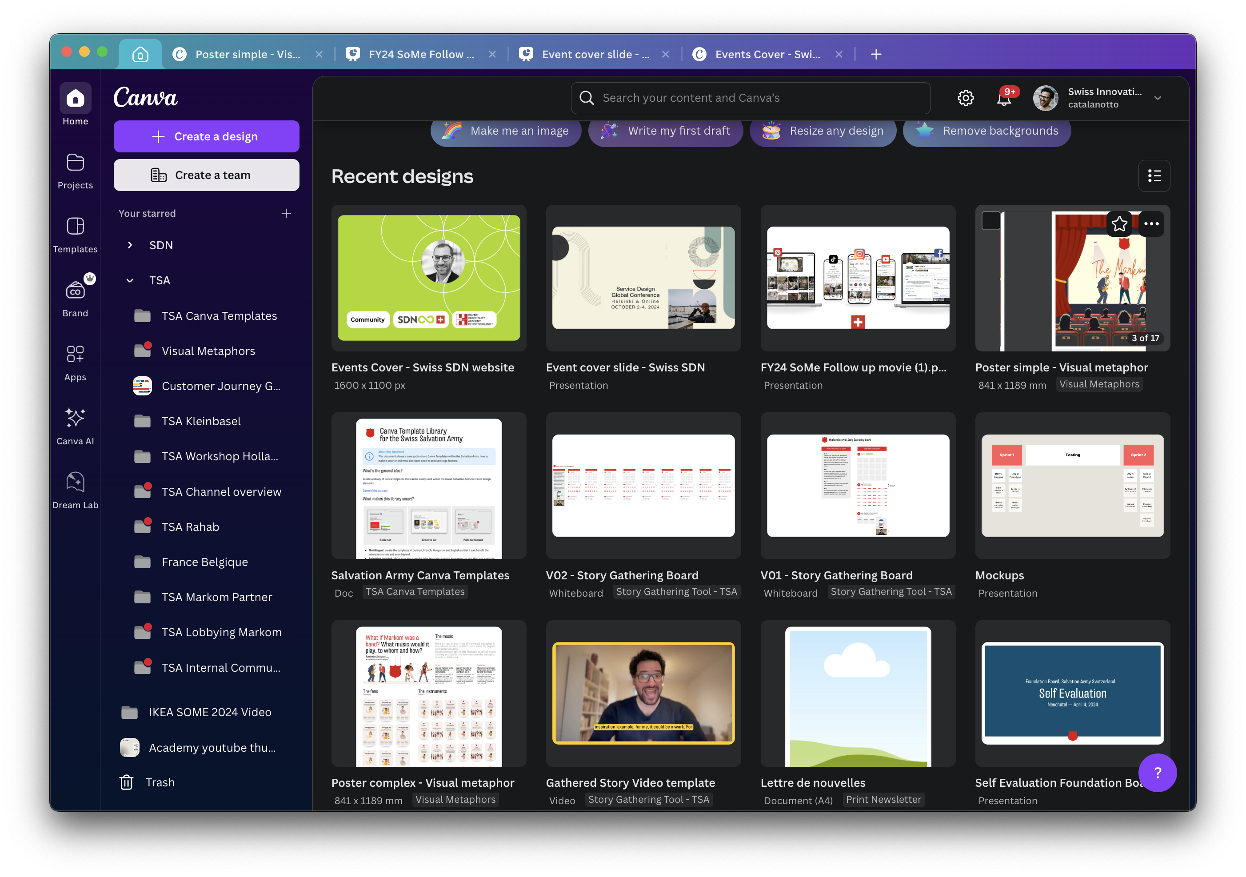
Task: Open Lettre de nouvelles document thumbnail
Action: pyautogui.click(x=858, y=694)
